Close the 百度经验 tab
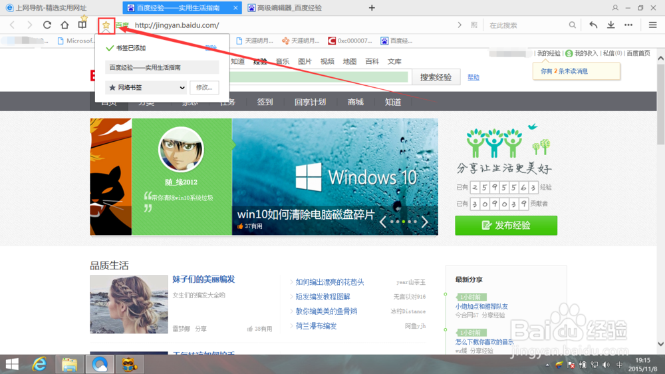 coord(236,7)
